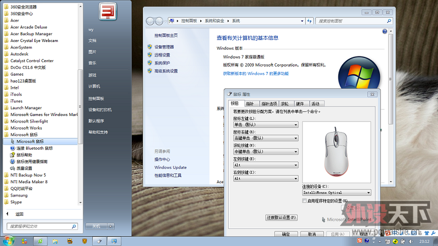Click the power plug tray icon
This screenshot has width=438, height=246.
403,241
